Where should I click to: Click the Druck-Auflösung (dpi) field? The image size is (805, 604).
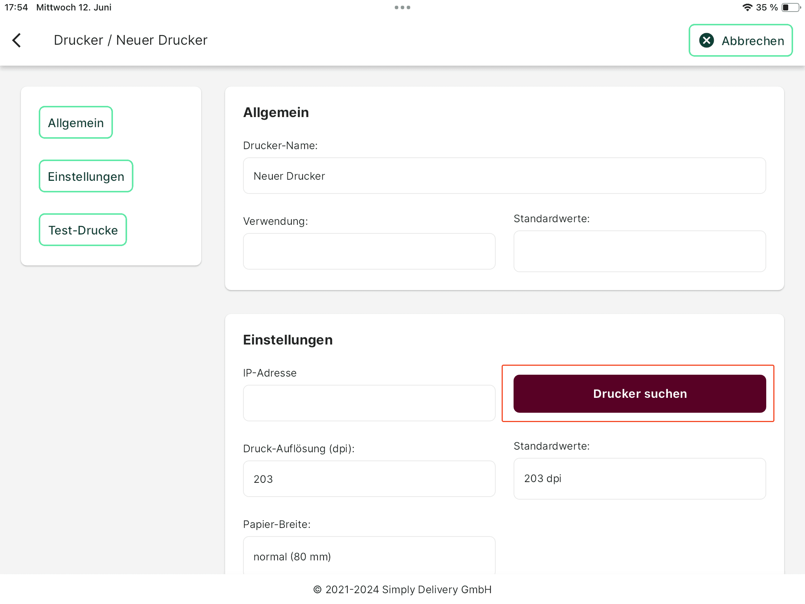click(369, 479)
